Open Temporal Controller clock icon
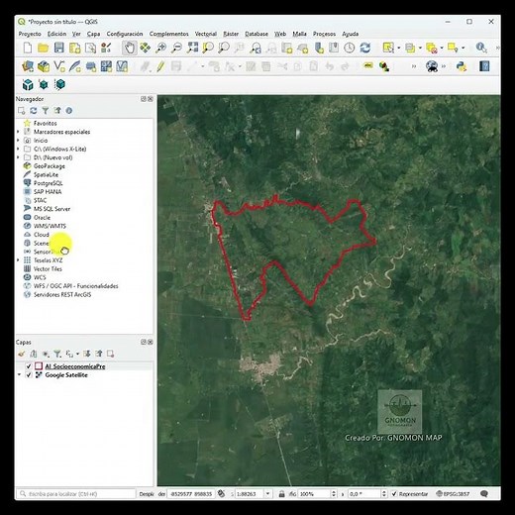Viewport: 515px width, 515px height. [x=350, y=48]
